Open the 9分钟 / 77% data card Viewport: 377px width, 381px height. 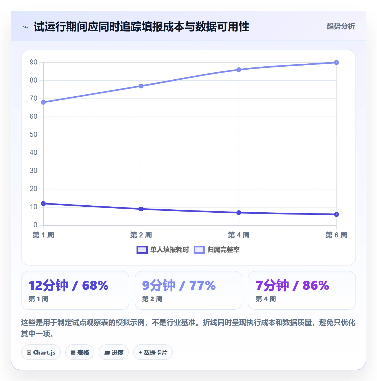tap(188, 290)
